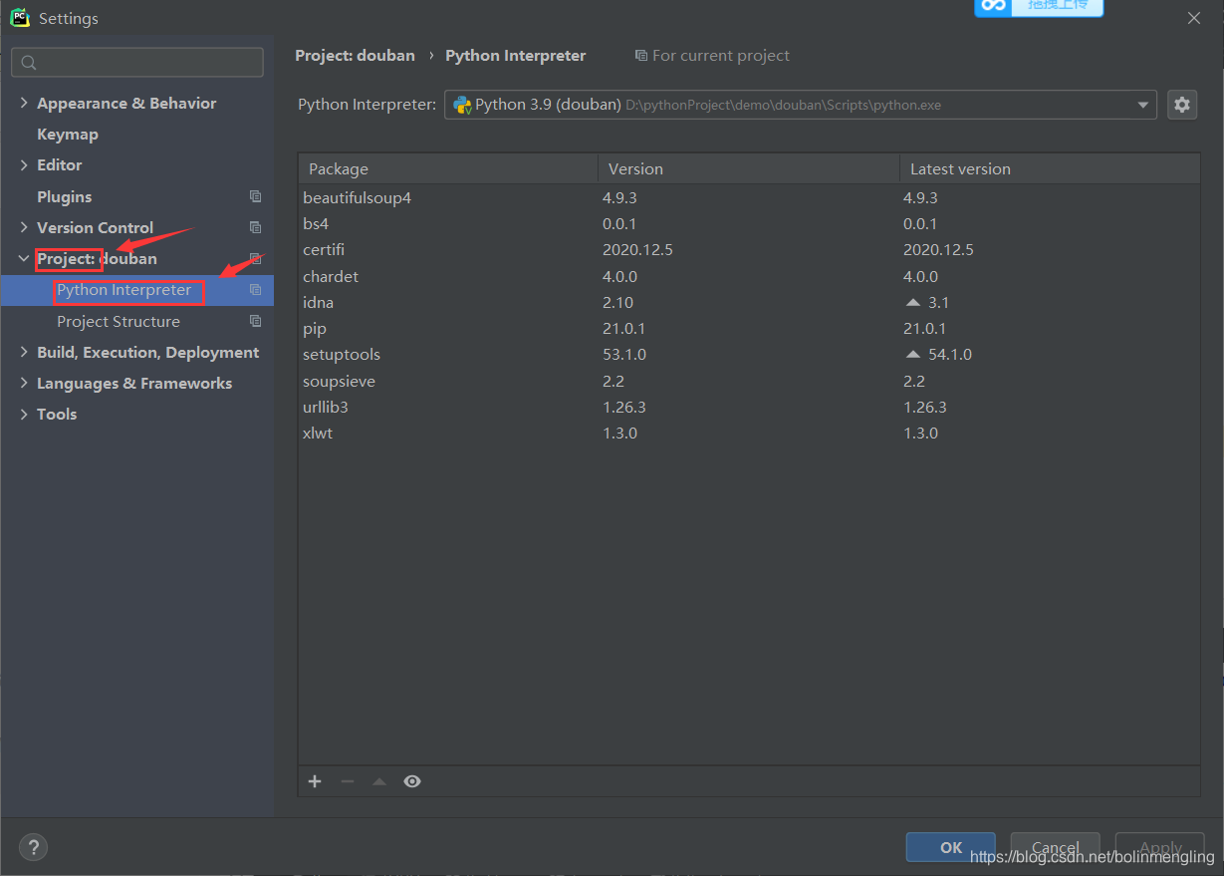
Task: Select soupsieve package row
Action: [749, 381]
